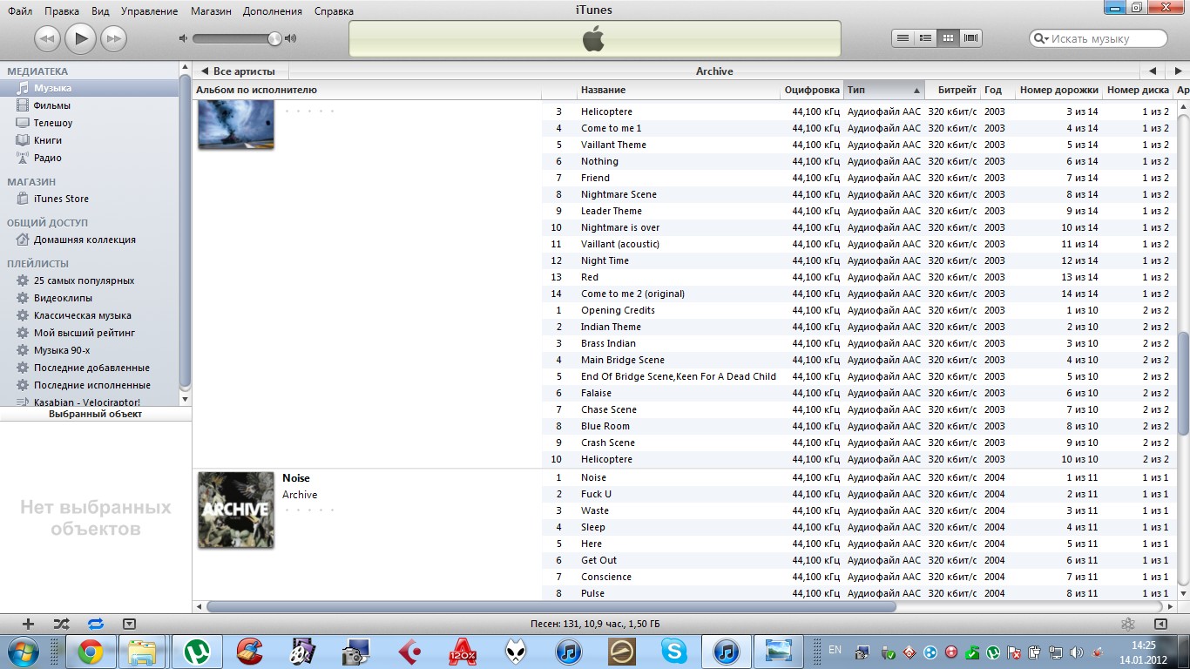Open the Последние добавленные playlist
Image resolution: width=1190 pixels, height=669 pixels.
90,368
